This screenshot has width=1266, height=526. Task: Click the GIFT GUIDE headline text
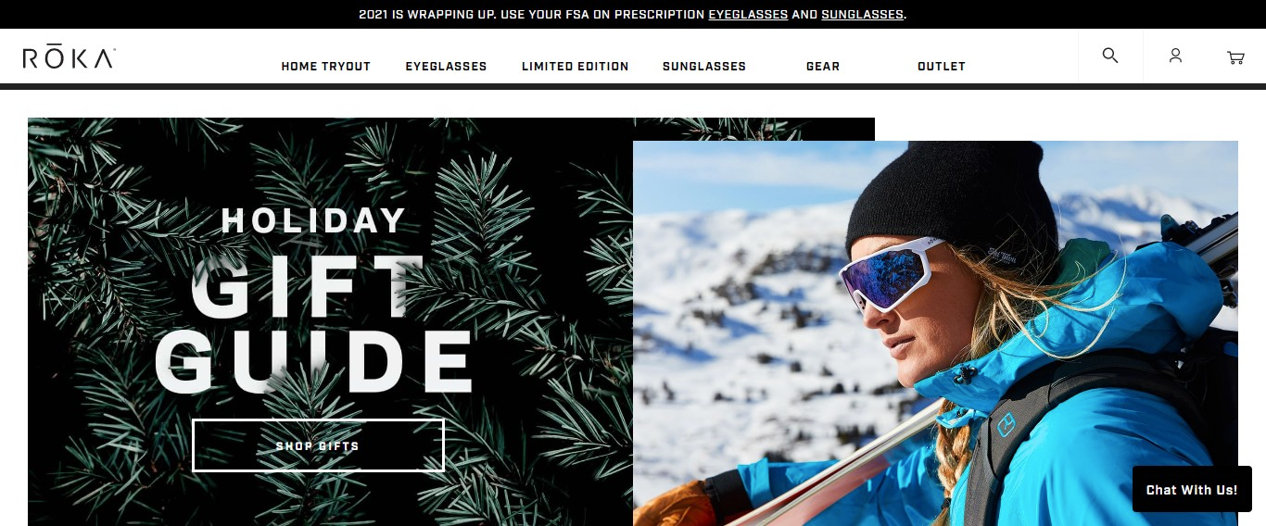tap(313, 324)
